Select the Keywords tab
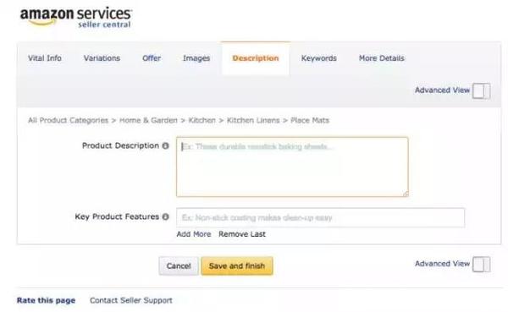 319,58
